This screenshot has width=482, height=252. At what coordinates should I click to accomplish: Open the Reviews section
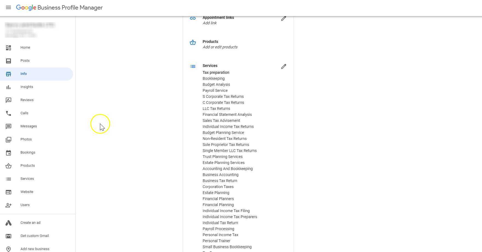27,100
